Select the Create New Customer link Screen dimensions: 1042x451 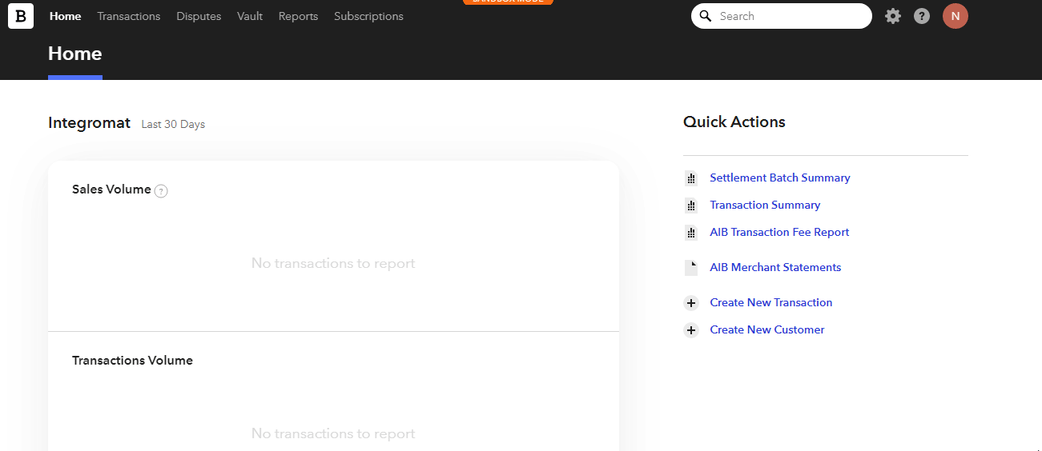(767, 329)
